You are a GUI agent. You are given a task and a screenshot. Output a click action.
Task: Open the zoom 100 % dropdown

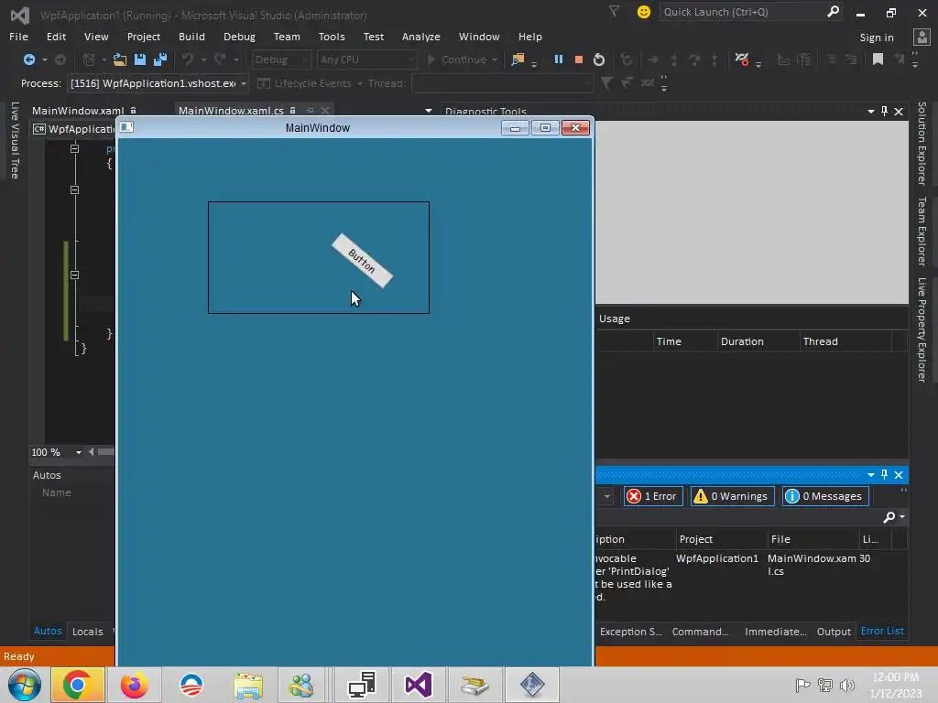pos(79,452)
